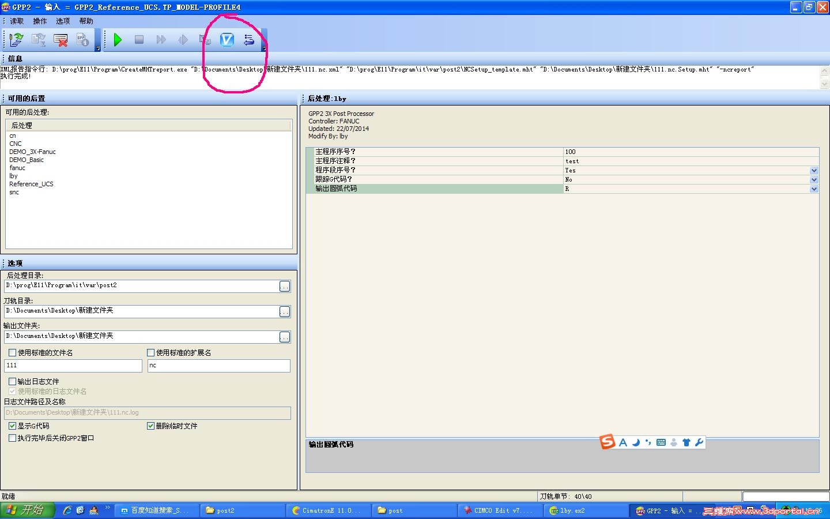Select the CNC post processor
Screen dimensions: 830x519
16,144
